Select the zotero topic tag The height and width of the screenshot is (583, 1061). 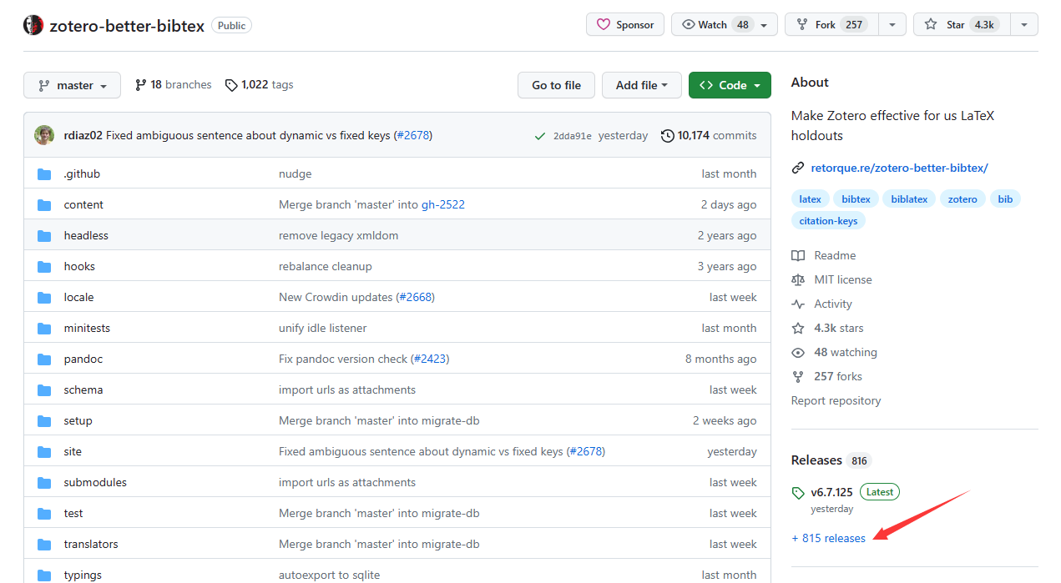pos(962,199)
